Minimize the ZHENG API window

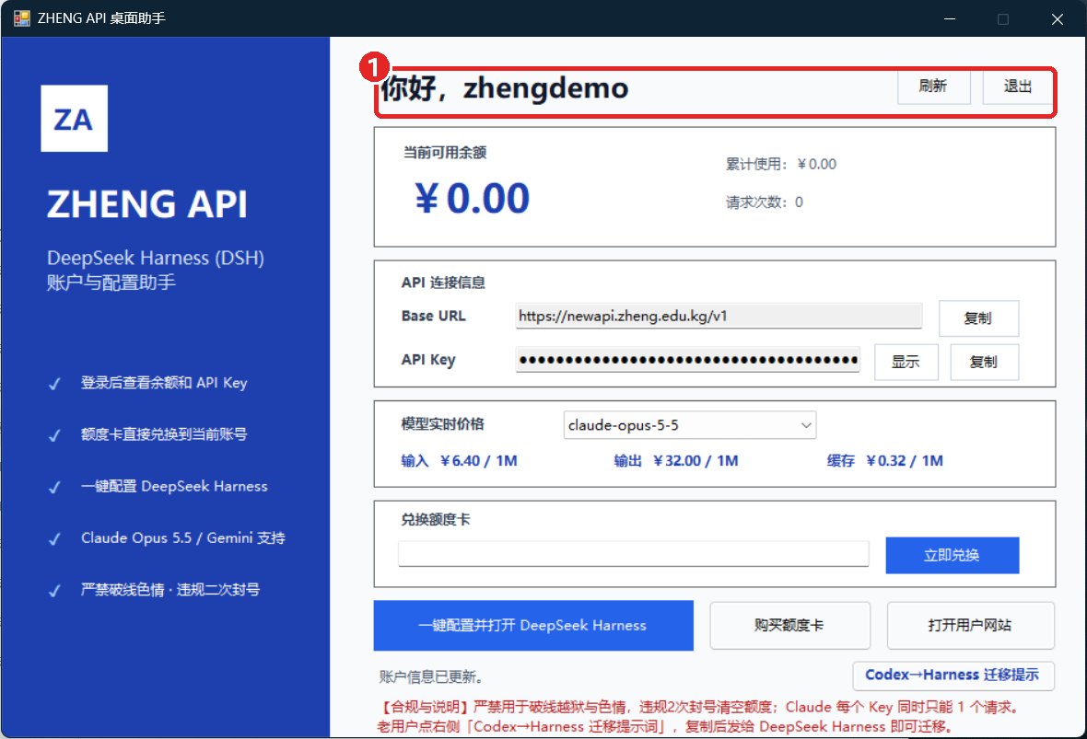pos(950,18)
